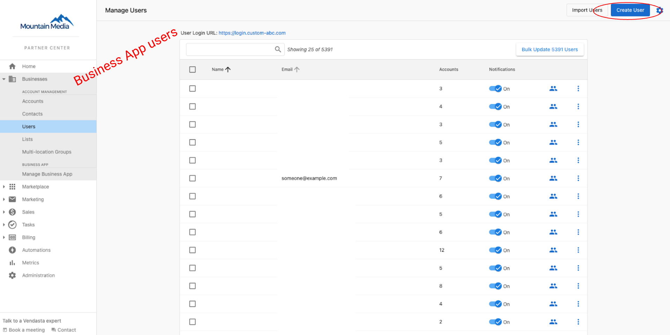Select Users in sidebar
This screenshot has height=335, width=670.
pos(48,126)
